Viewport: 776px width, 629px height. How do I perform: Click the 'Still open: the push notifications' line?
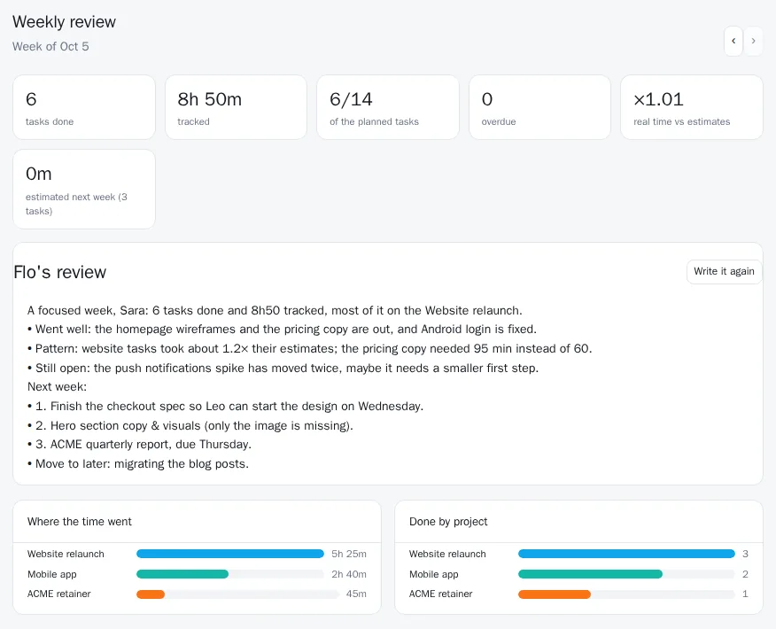(x=283, y=369)
